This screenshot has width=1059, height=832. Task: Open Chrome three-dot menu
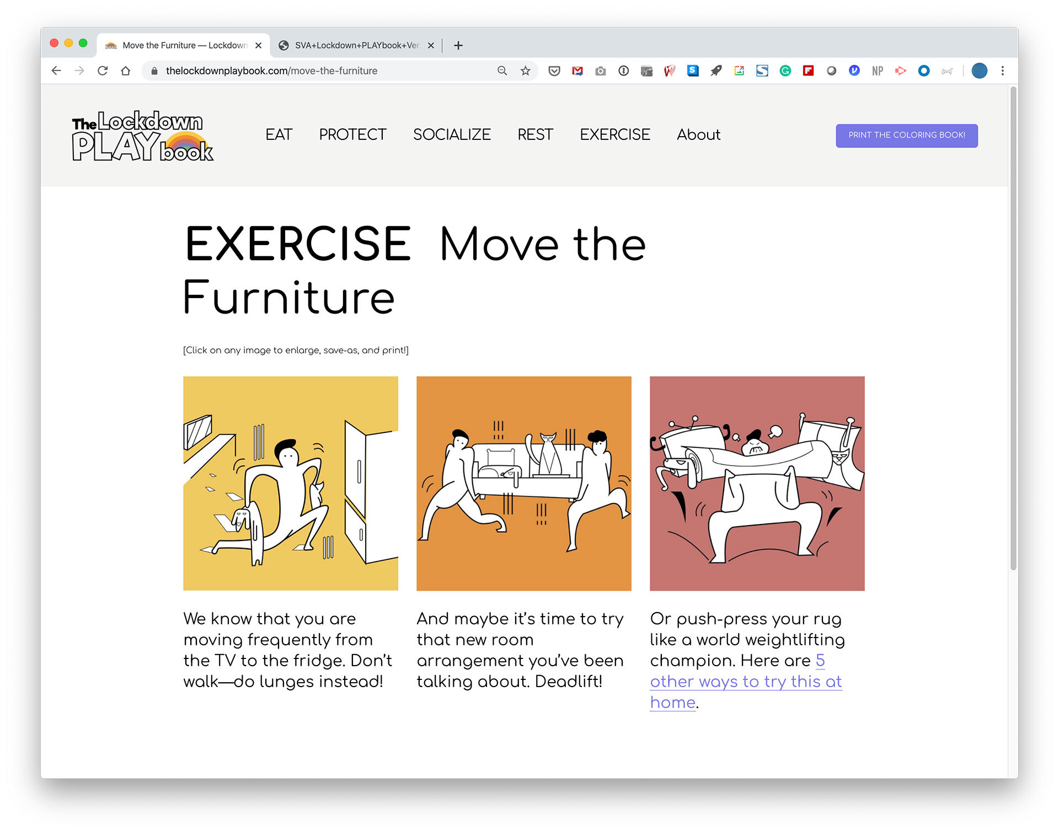click(x=1002, y=71)
